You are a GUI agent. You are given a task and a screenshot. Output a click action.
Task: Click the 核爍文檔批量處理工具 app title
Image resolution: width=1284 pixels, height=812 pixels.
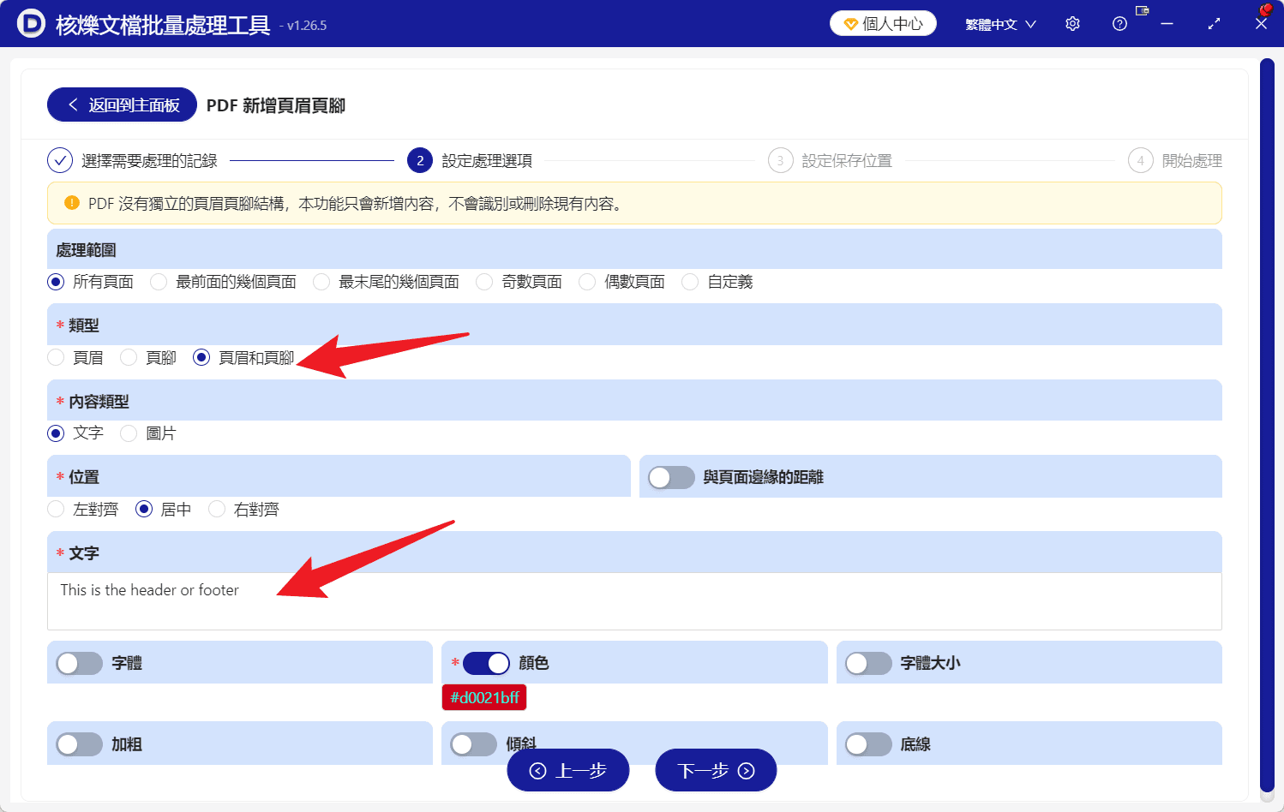163,25
